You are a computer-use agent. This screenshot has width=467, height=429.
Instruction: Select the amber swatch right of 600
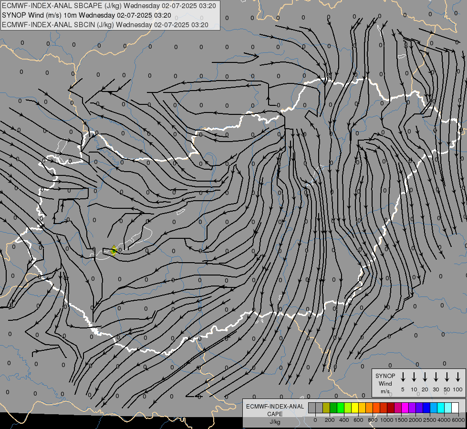[362, 408]
